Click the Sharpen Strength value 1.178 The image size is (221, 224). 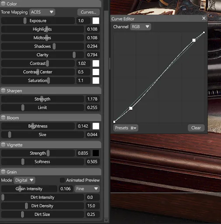(x=92, y=99)
